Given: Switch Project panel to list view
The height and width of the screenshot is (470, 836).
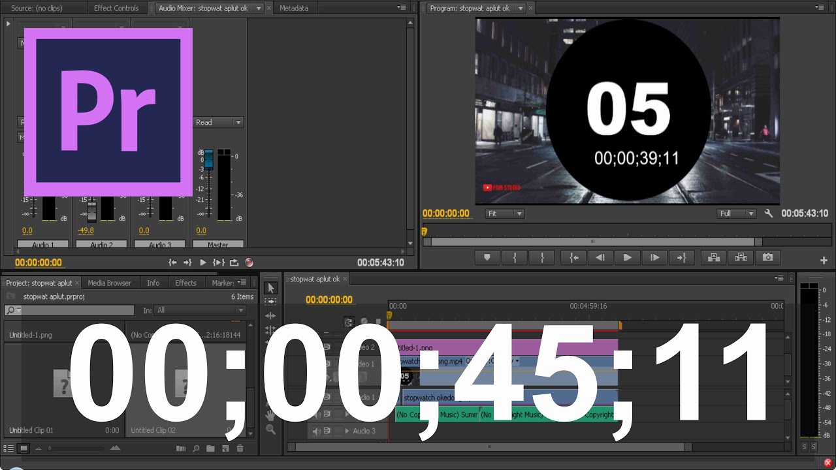Looking at the screenshot, I should (x=9, y=448).
